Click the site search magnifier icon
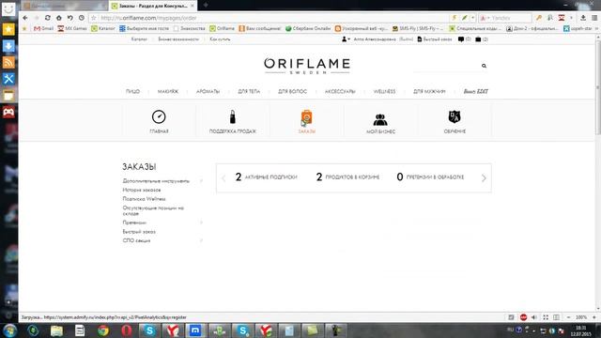Screen dimensions: 601x338 tap(485, 66)
